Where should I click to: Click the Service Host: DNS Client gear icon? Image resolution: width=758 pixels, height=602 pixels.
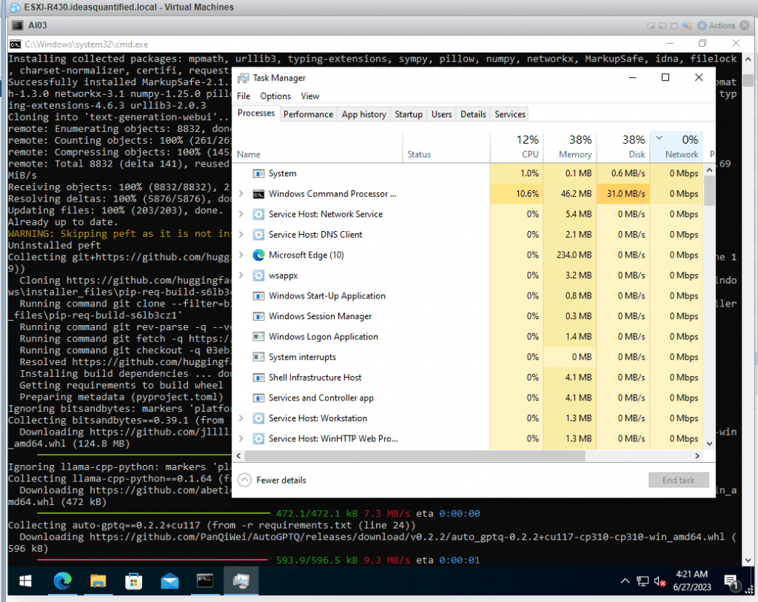258,235
